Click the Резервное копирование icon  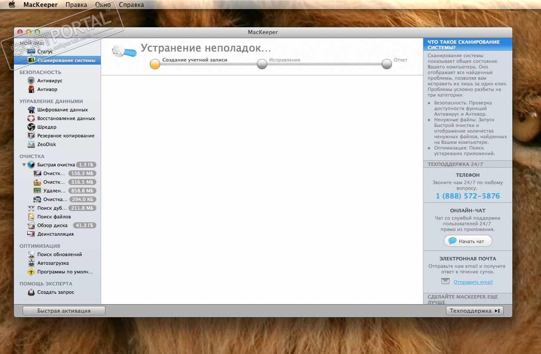pyautogui.click(x=31, y=136)
